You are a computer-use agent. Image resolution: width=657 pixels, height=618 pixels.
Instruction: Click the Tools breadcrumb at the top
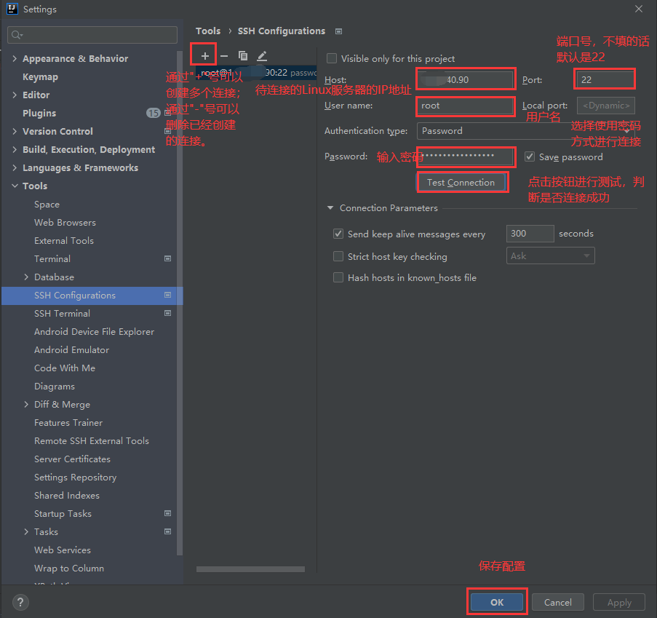click(208, 31)
